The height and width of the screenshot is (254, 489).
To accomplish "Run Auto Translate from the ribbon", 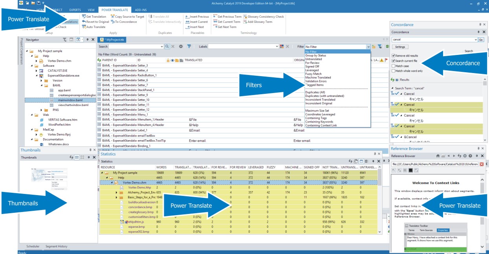I will [x=93, y=27].
